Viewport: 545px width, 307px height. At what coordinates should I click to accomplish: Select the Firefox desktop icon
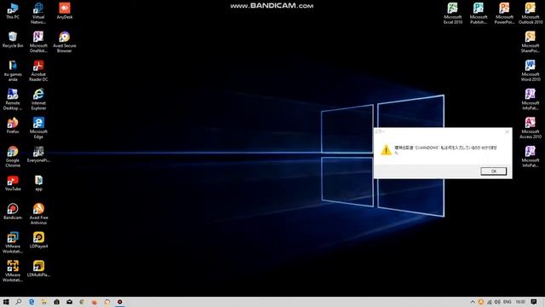click(13, 125)
